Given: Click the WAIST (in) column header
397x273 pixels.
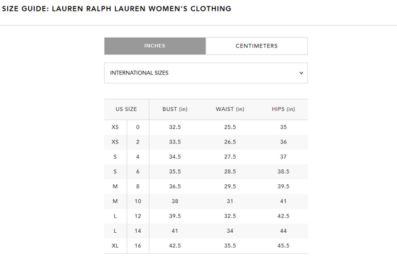Looking at the screenshot, I should 230,109.
